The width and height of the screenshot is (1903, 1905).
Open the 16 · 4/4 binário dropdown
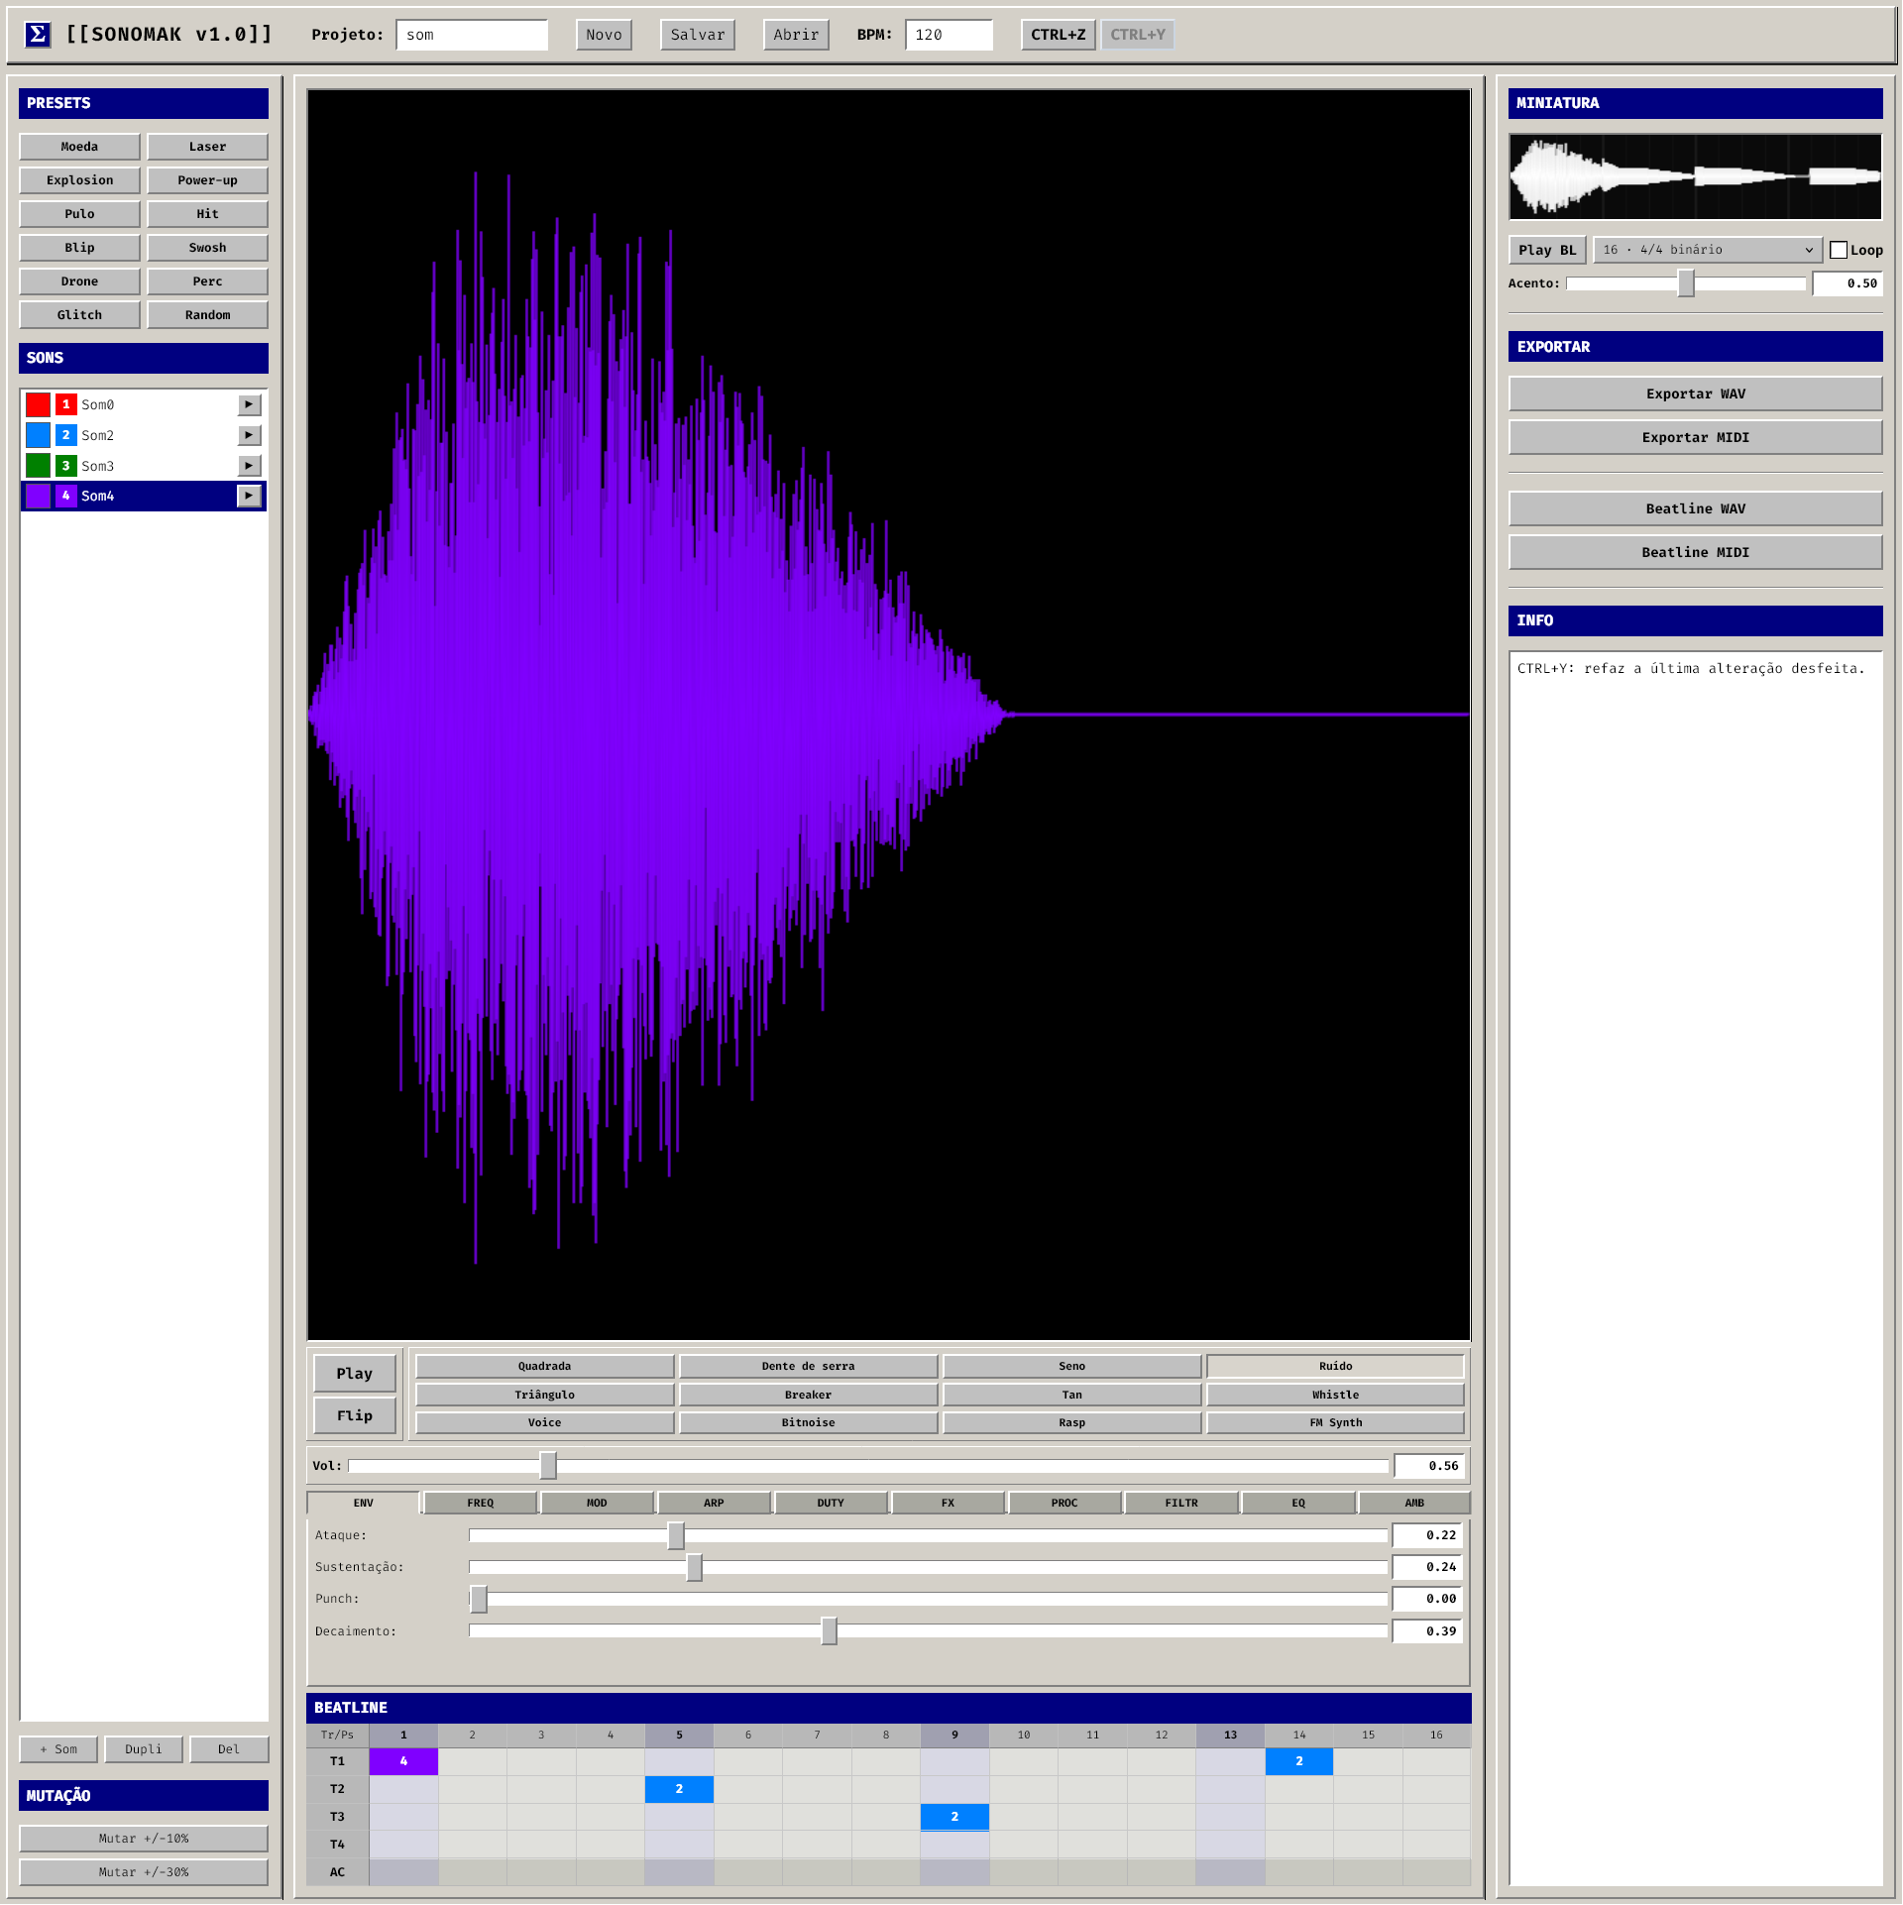(x=1707, y=250)
